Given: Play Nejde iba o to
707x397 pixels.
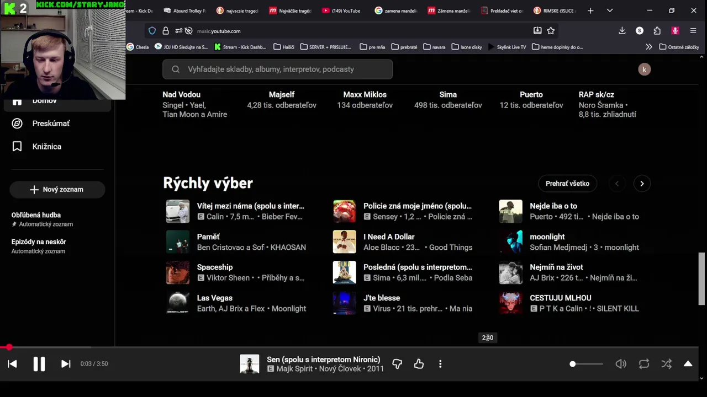Looking at the screenshot, I should tap(553, 206).
